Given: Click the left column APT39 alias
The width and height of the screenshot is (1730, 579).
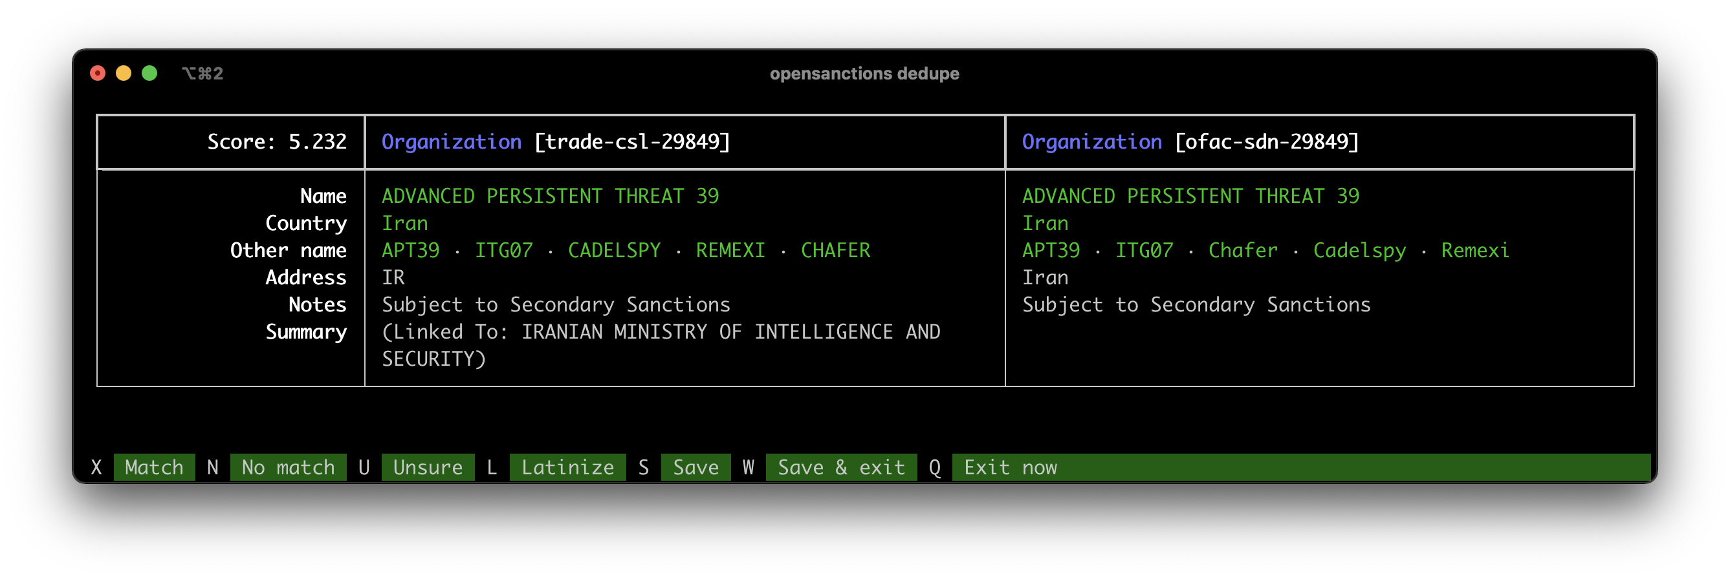Looking at the screenshot, I should pos(410,250).
